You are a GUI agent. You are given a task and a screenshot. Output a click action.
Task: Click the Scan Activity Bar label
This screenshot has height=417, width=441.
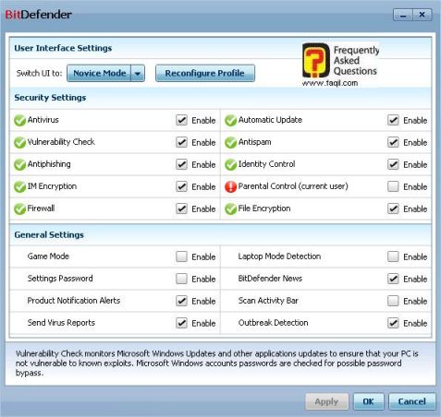[268, 301]
